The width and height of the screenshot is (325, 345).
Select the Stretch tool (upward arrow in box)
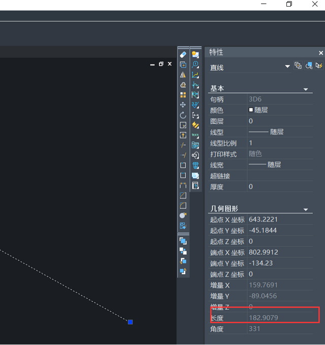(x=183, y=135)
